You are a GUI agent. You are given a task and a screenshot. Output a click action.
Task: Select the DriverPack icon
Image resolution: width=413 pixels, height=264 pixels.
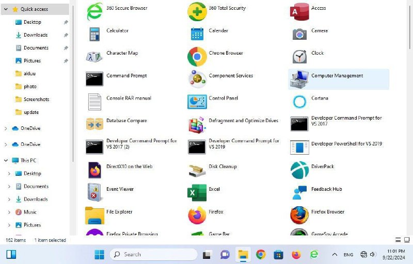click(299, 170)
